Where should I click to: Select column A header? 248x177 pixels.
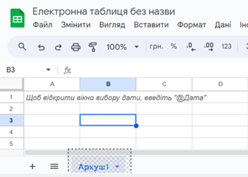pos(52,84)
